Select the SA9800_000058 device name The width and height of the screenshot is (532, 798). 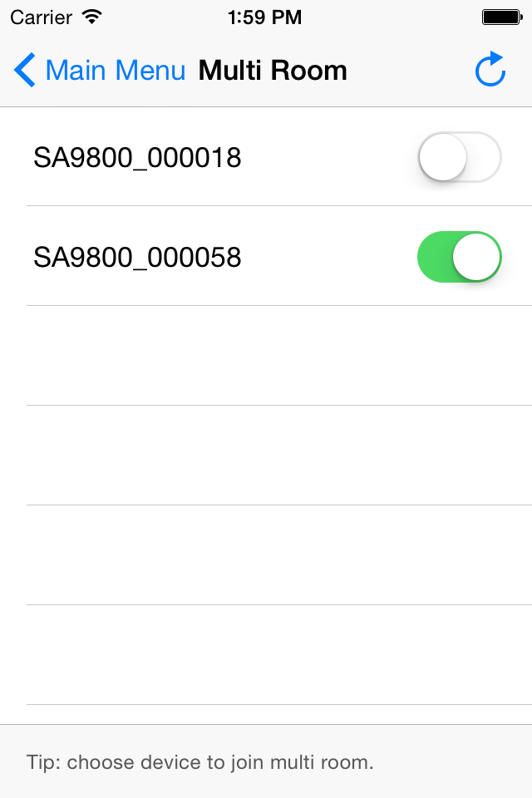coord(137,257)
